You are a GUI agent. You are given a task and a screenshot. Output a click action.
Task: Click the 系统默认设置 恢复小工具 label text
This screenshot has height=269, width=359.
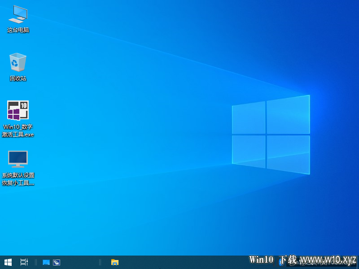point(18,179)
